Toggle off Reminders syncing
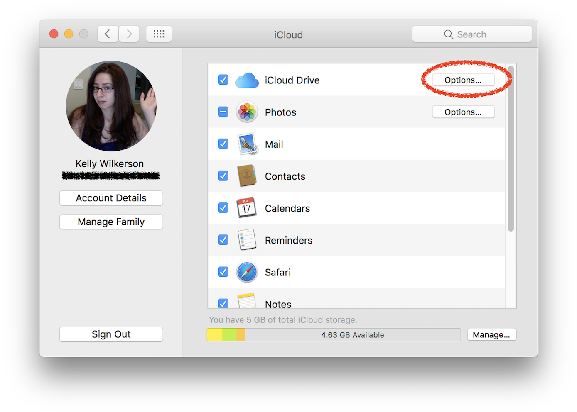 click(223, 240)
